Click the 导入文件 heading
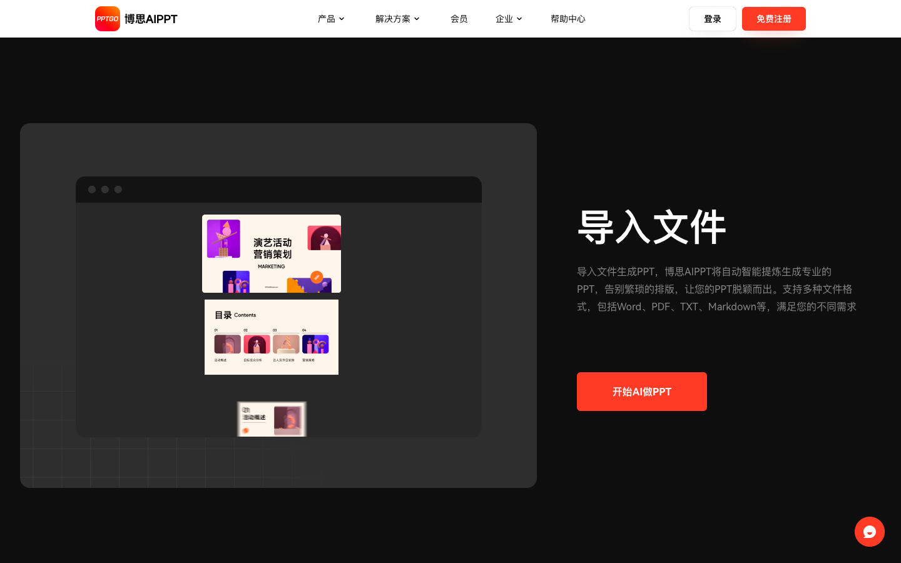This screenshot has width=901, height=563. (651, 228)
